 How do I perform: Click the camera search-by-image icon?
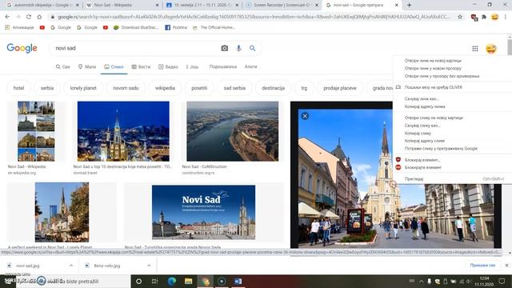[x=224, y=48]
